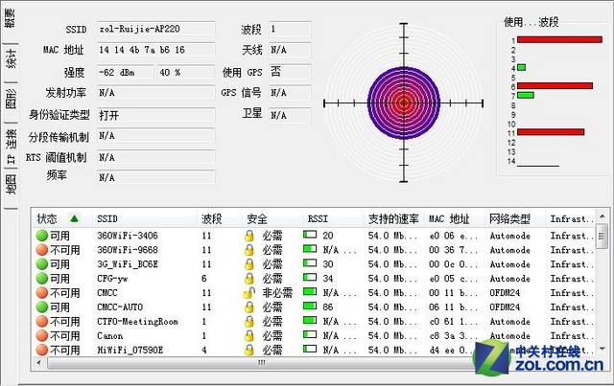Viewport: 614px width, 386px height.
Task: Click lock icon in 3G_WiFi_BC6E row
Action: pos(249,264)
